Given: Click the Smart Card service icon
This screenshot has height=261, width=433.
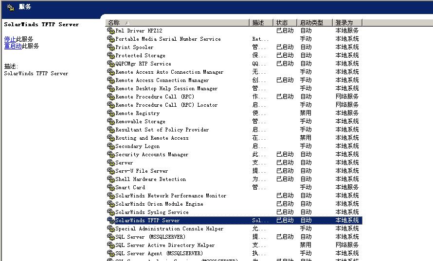Looking at the screenshot, I should pos(110,188).
